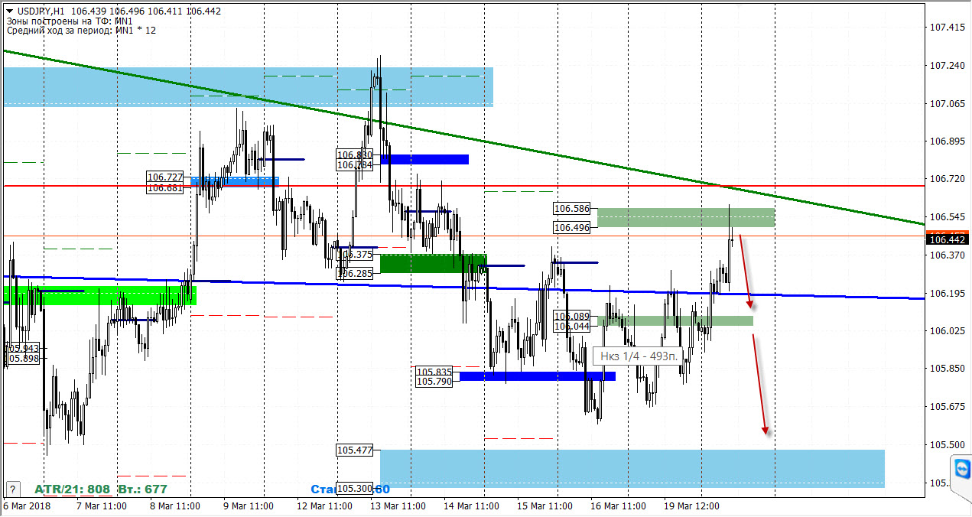Screen dimensions: 972x517
Task: Select the 106.586 price label
Action: 572,208
